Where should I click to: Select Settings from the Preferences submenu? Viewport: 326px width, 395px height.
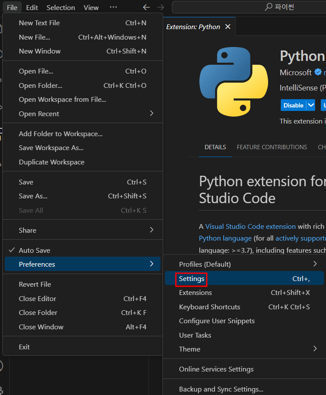tap(192, 279)
